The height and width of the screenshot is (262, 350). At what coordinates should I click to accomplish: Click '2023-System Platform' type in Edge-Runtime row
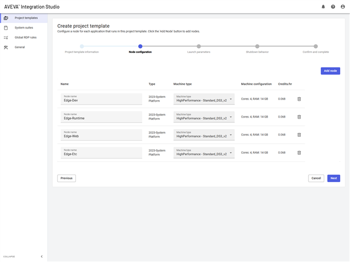[157, 117]
